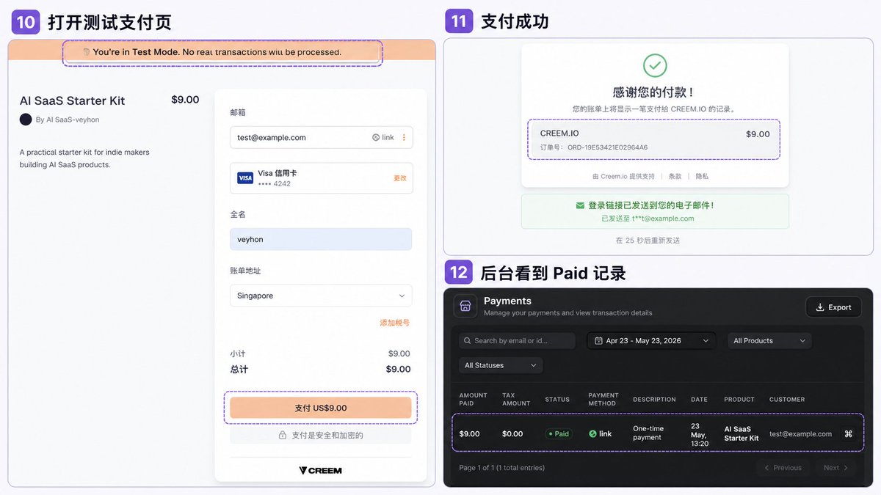
Task: Click the CREEM.IO line in the receipt
Action: (559, 133)
